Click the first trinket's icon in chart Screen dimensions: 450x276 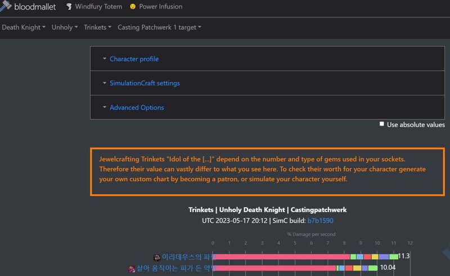point(157,257)
